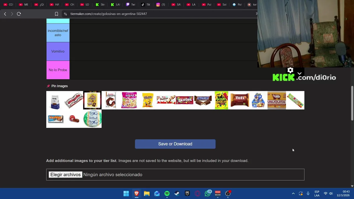Open the Windows Start menu
This screenshot has width=354, height=199.
point(126,193)
